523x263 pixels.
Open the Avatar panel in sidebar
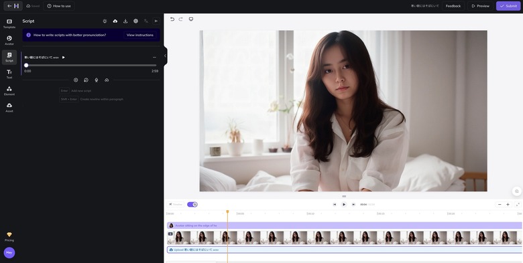pos(9,41)
